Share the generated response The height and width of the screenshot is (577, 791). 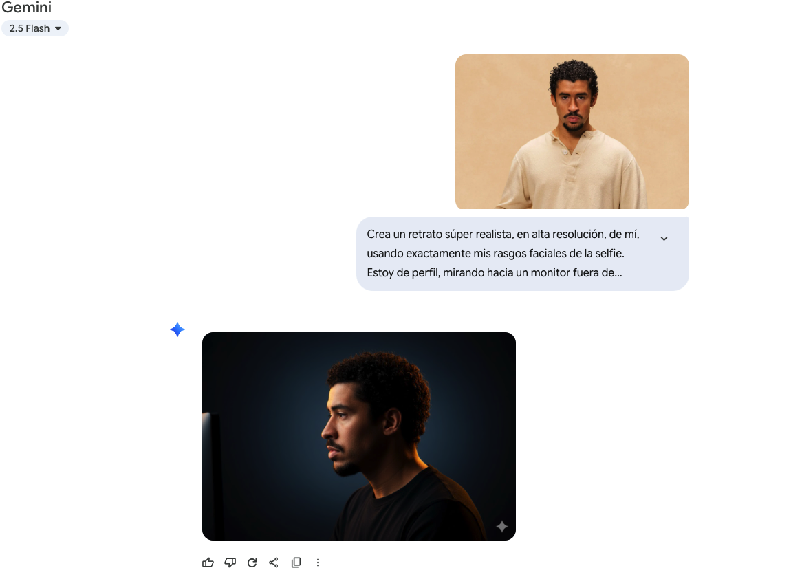pos(274,563)
